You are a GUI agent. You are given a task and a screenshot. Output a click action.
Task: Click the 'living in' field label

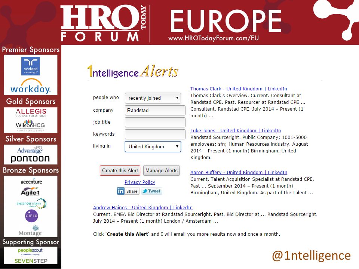(x=102, y=146)
